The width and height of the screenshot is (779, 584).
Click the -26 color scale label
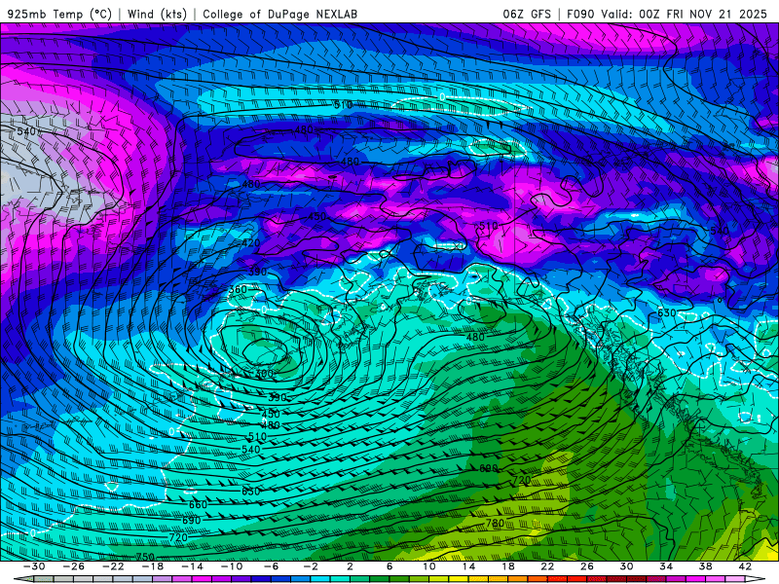74,566
